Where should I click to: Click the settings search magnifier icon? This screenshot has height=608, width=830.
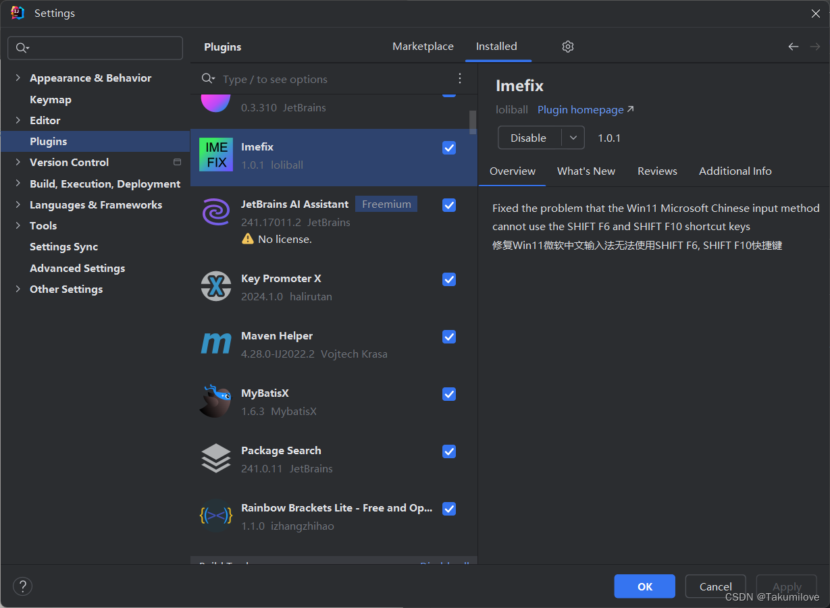pyautogui.click(x=22, y=48)
